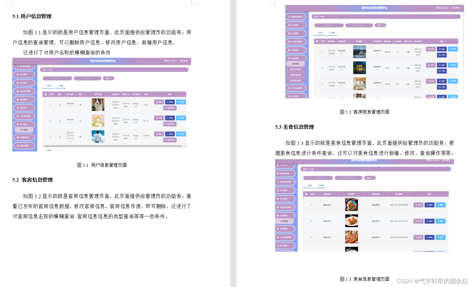Click 查询 search button on user page figure
473x287 pixels.
tap(109, 78)
